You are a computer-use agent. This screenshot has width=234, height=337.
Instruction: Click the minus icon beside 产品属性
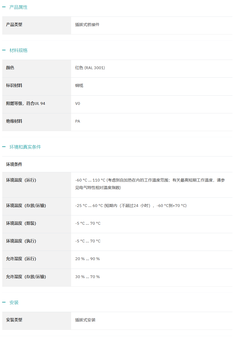[4, 7]
